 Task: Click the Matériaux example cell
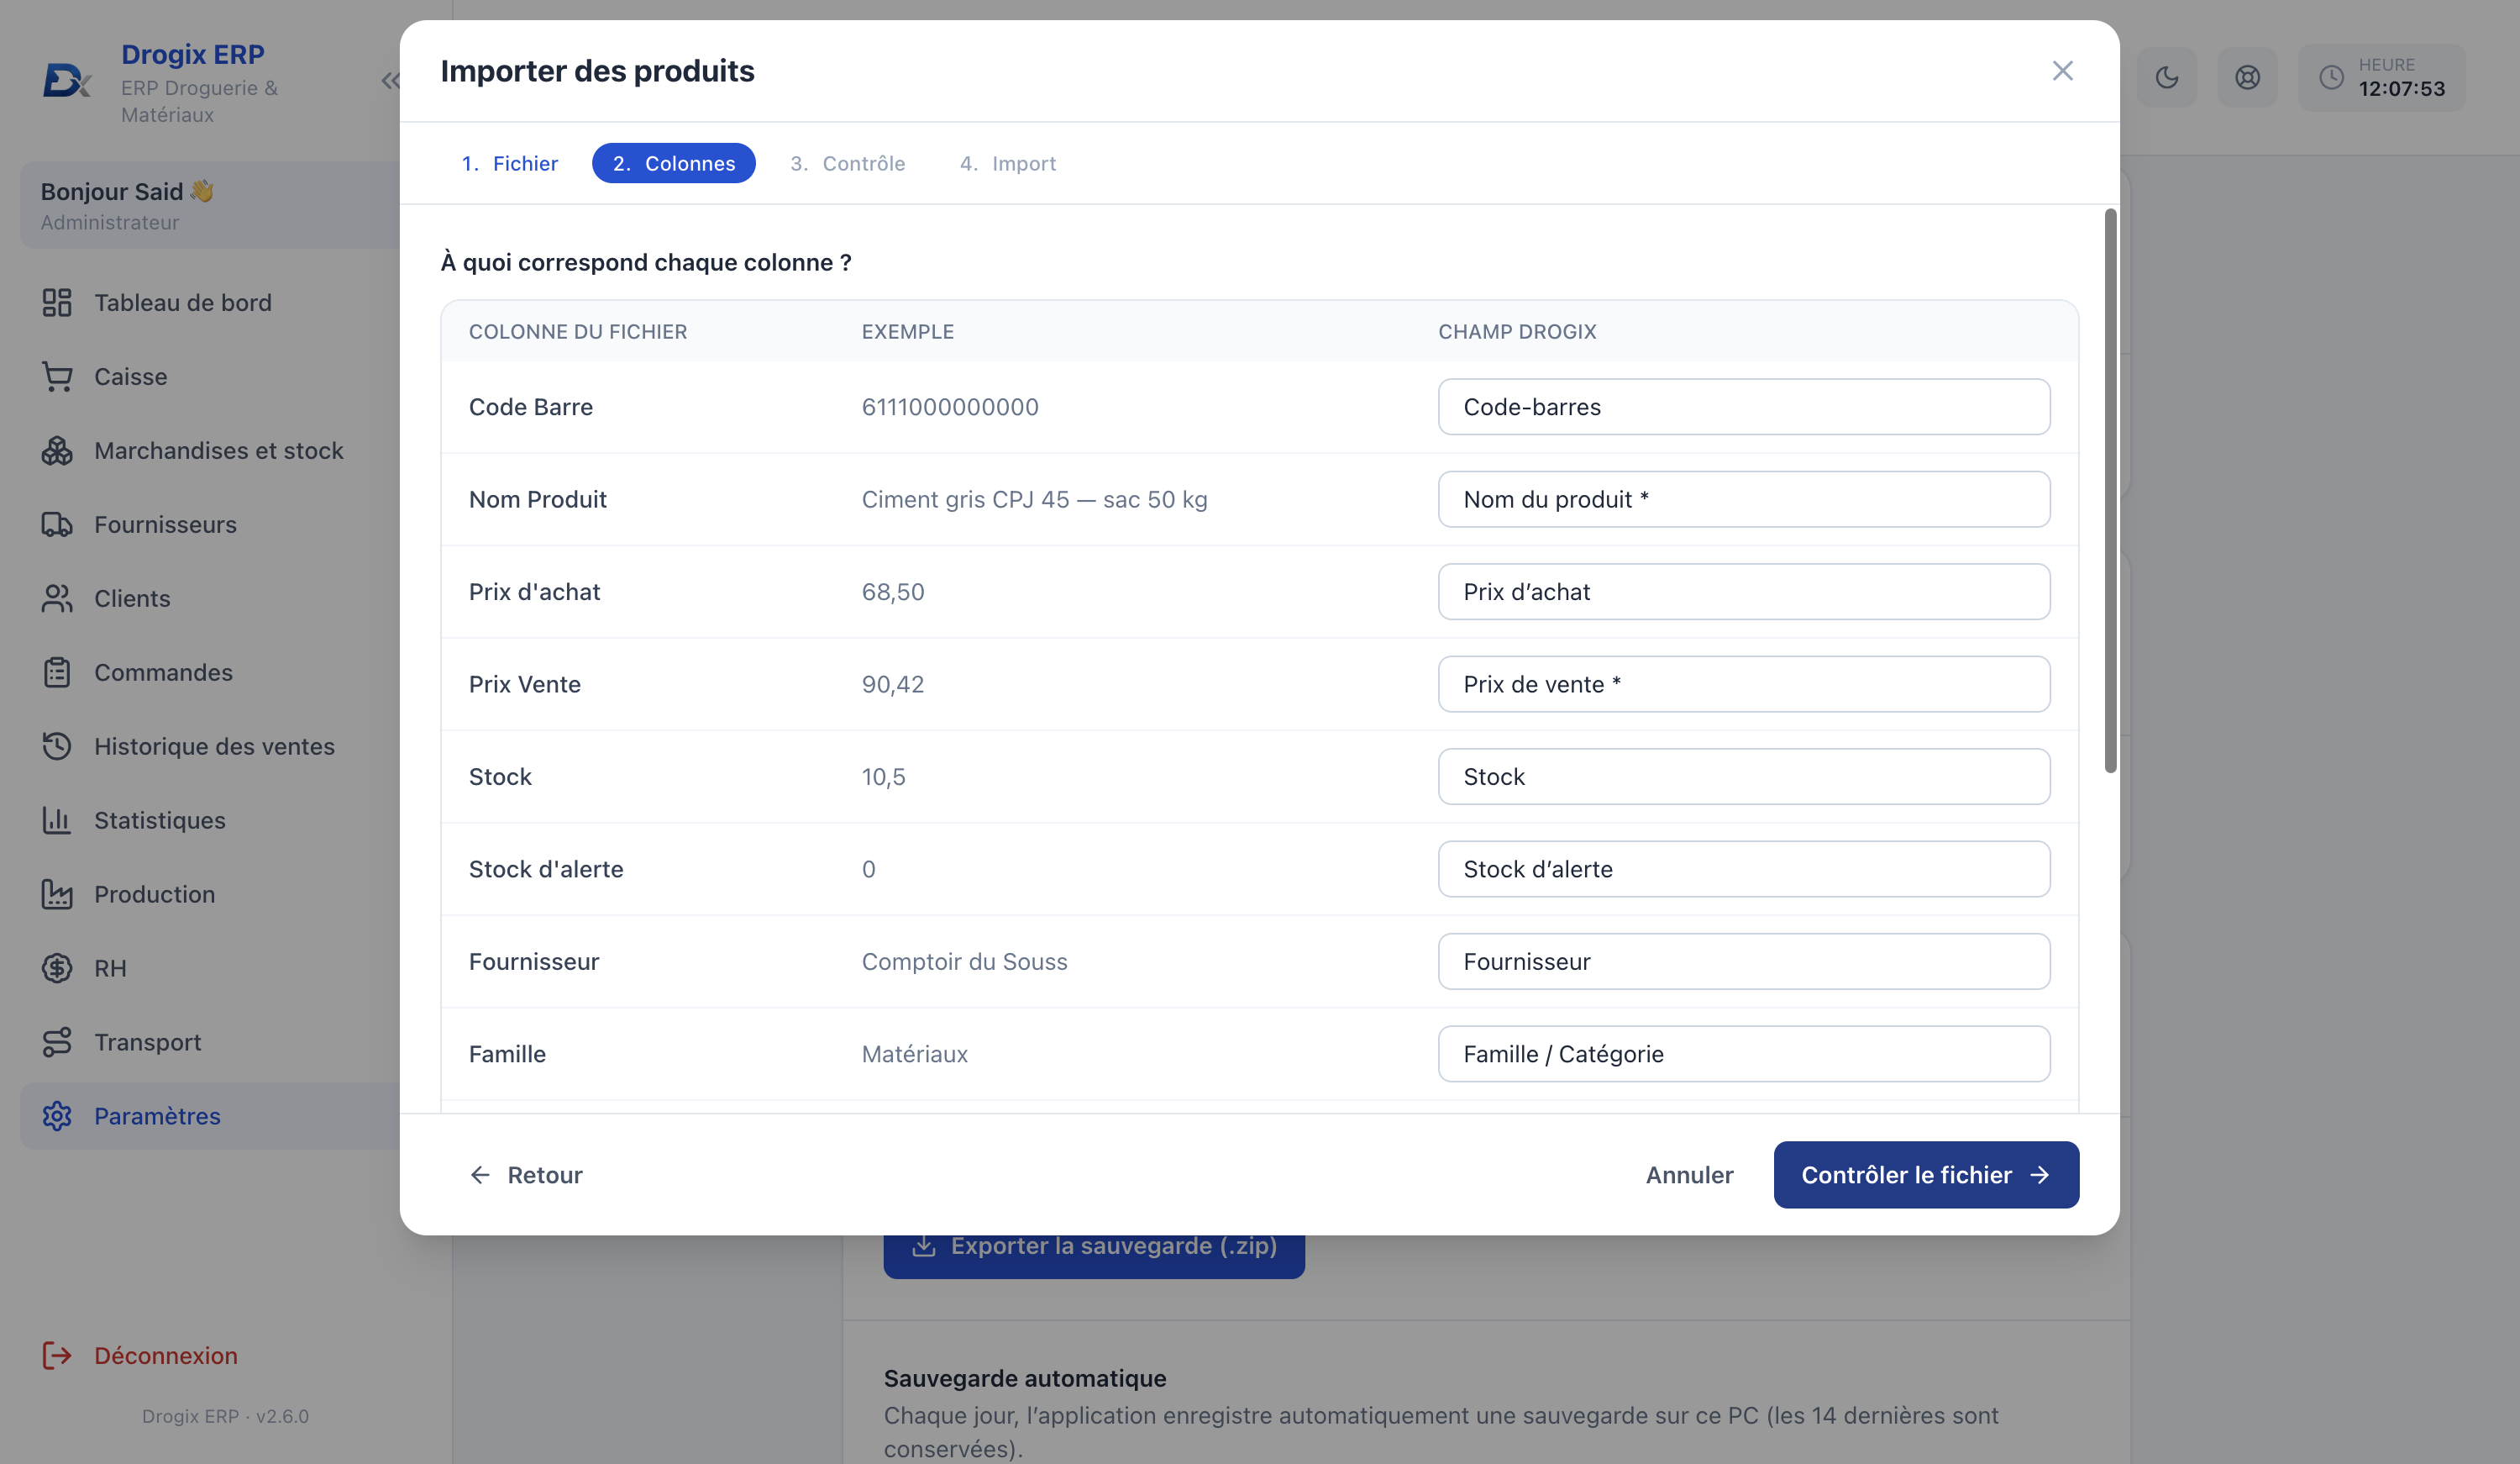[x=914, y=1055]
